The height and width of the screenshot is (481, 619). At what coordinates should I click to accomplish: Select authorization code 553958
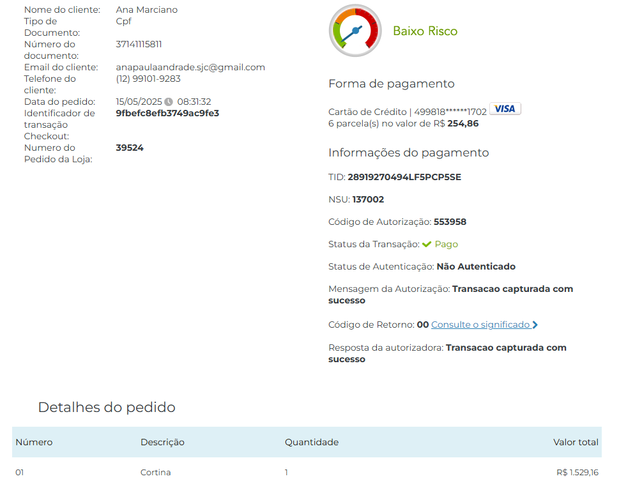coord(450,222)
